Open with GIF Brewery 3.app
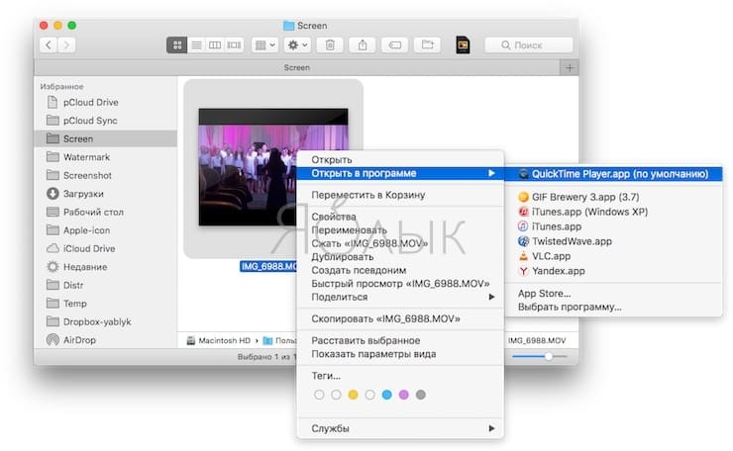 [614, 197]
